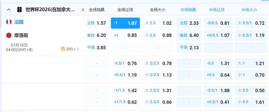Viewport: 269px width, 112px height.
Task: Select 小 1 at odds 0.70
Action: click(251, 75)
